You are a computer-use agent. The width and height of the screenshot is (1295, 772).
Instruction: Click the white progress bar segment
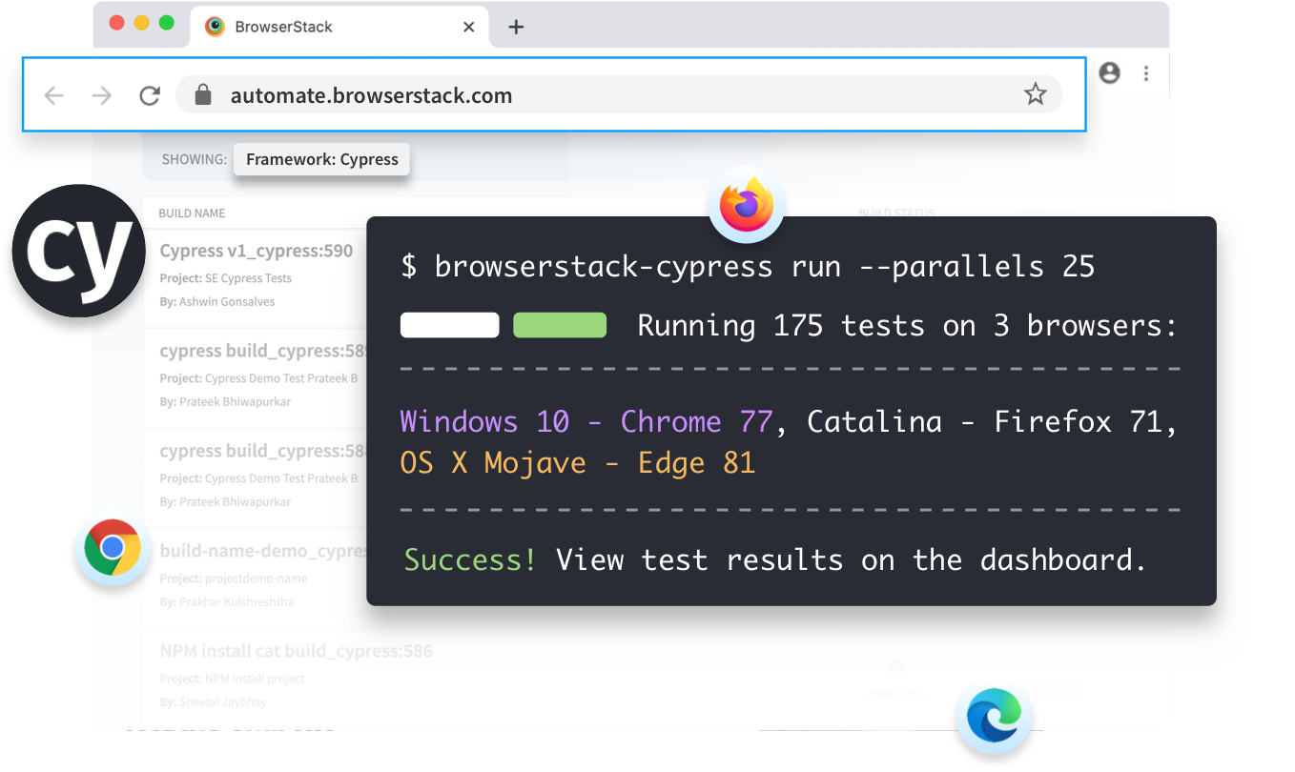click(x=449, y=325)
